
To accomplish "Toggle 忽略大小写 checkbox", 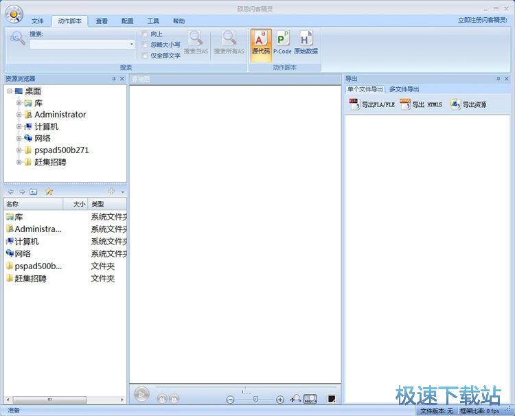I will [144, 45].
